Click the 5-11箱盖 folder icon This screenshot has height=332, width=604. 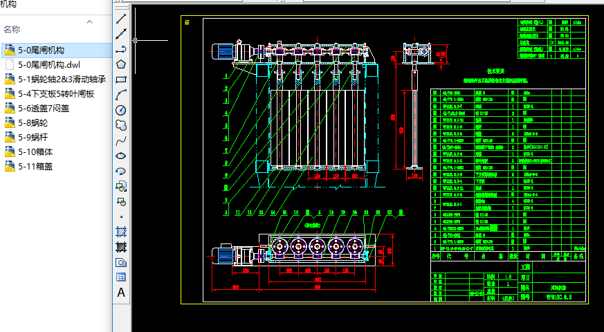(x=10, y=167)
